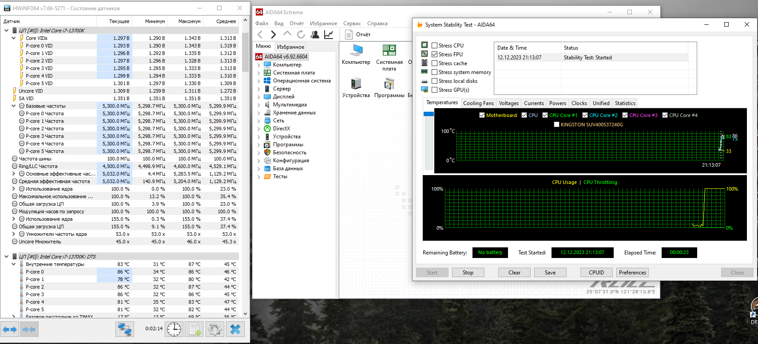Close HWiNFO sensors with the blue X icon
Image resolution: width=758 pixels, height=344 pixels.
pos(235,329)
